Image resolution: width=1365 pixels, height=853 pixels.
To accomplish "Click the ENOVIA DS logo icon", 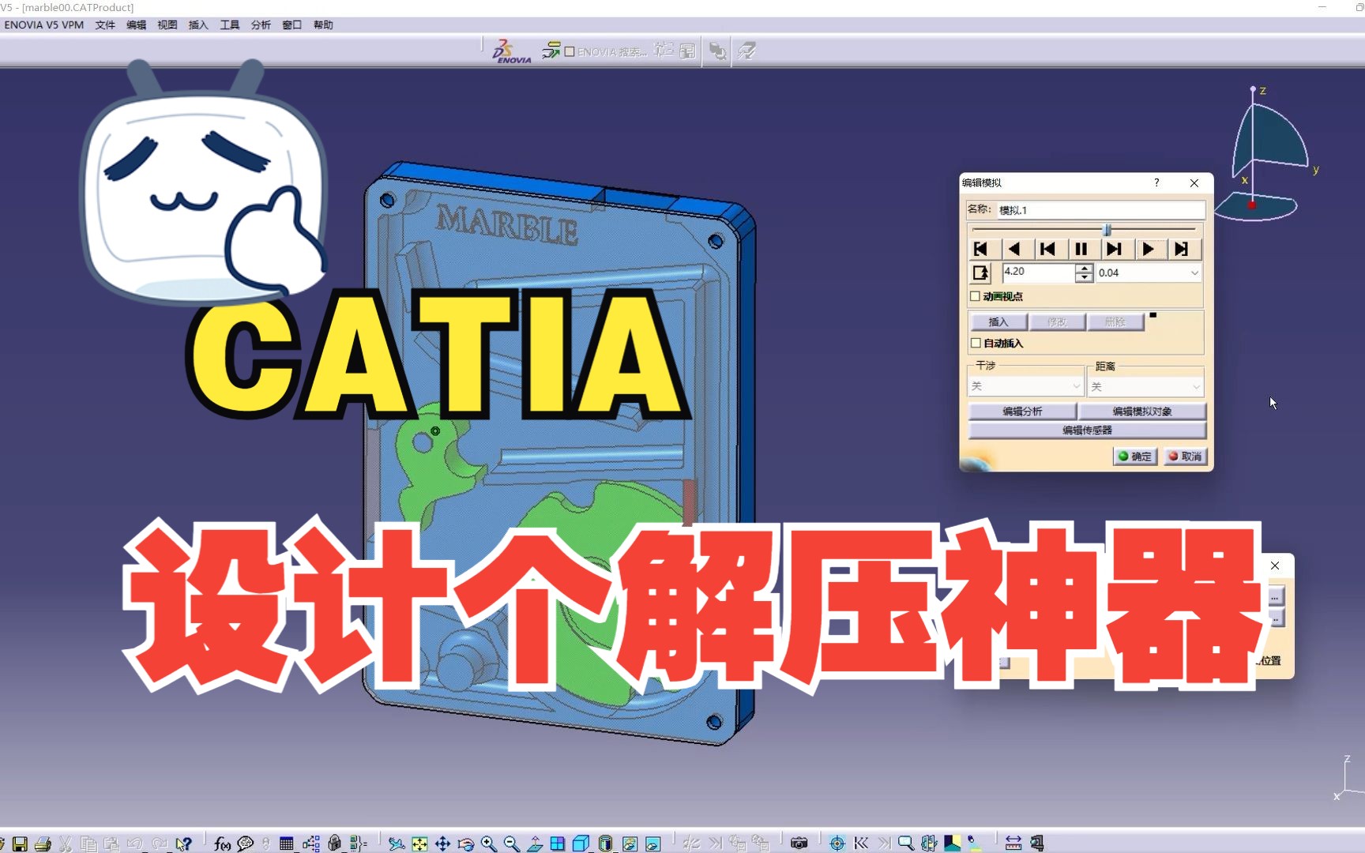I will 510,51.
